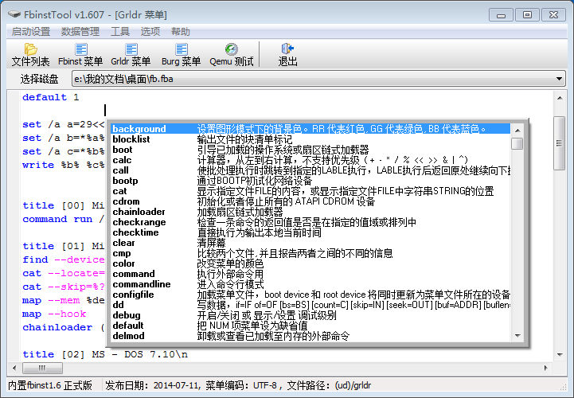Maximize the FbinstTool window

click(527, 15)
